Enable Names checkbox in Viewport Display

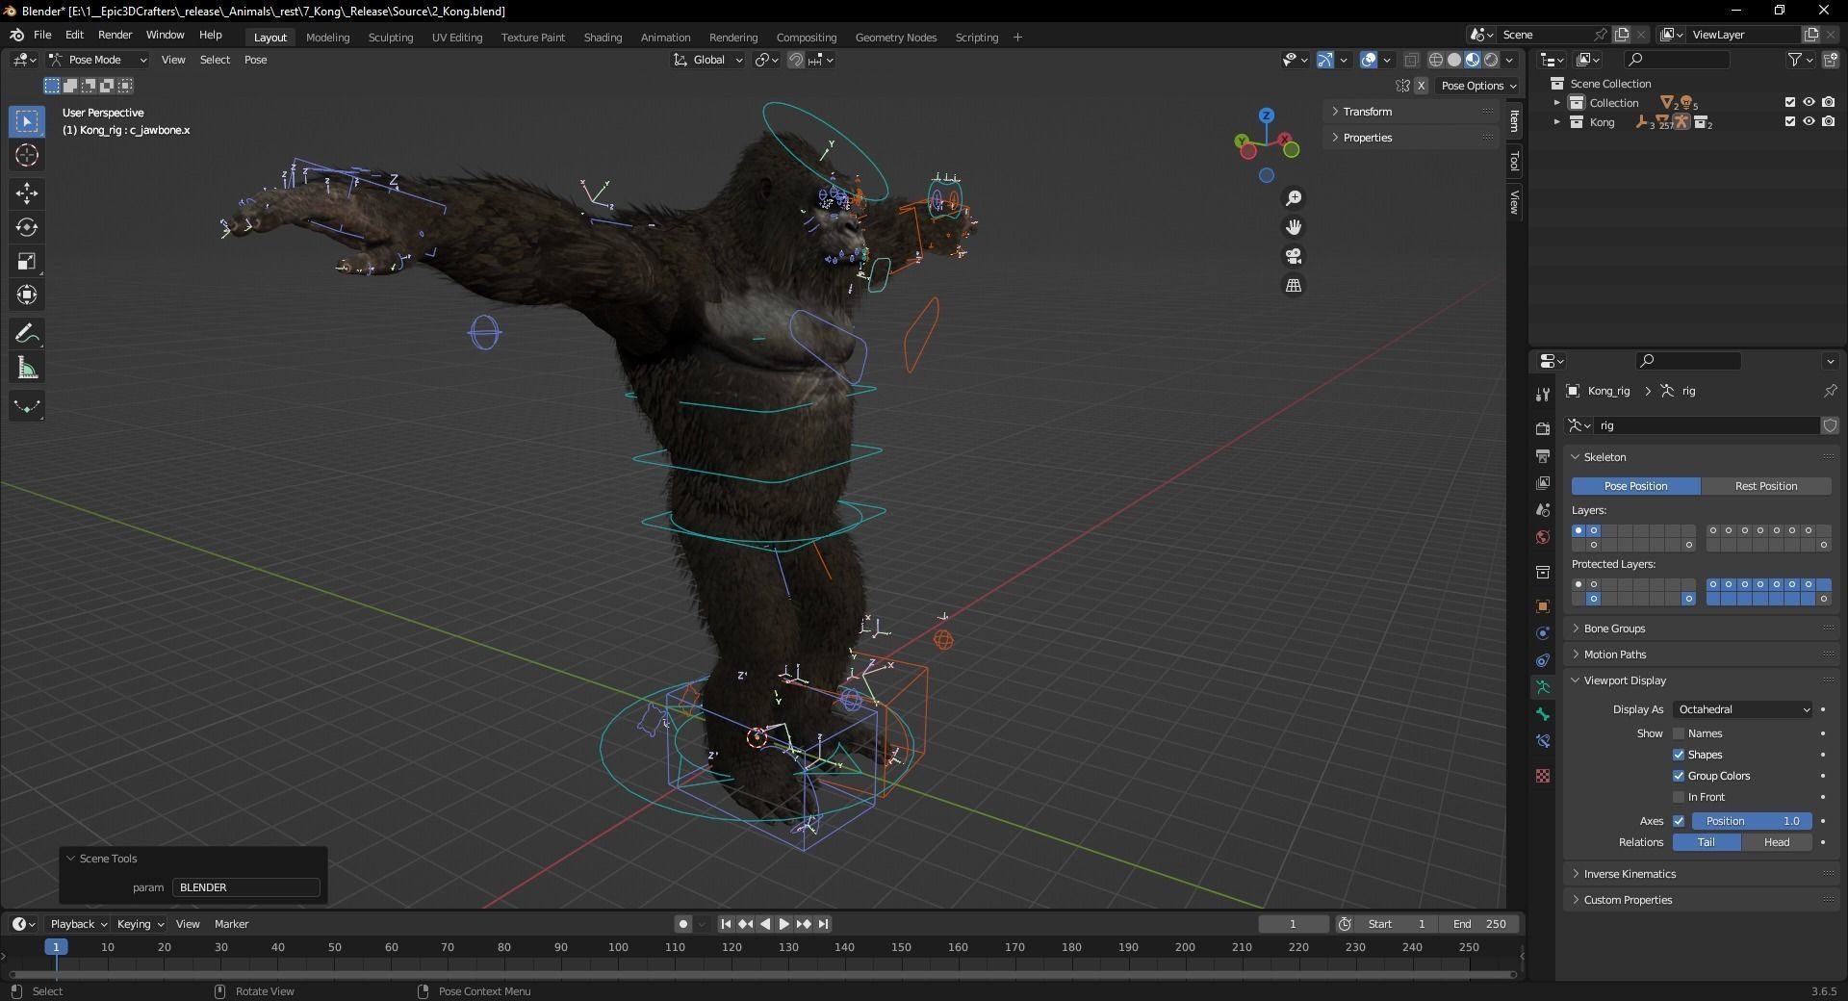pyautogui.click(x=1679, y=733)
